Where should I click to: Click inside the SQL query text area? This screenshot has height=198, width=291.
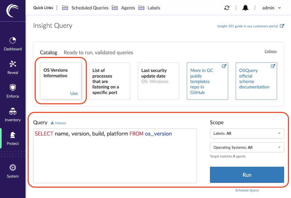[x=115, y=156]
